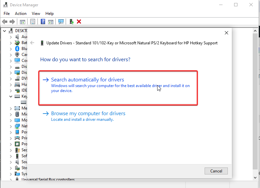Screen dimensions: 260x188
Task: Click the Back arrow toolbar icon
Action: tap(5, 22)
